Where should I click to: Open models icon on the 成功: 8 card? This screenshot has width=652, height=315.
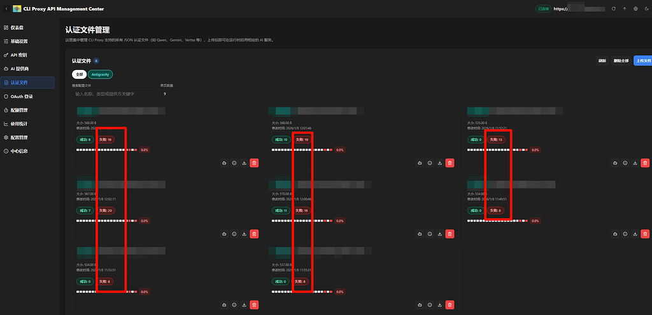click(225, 164)
